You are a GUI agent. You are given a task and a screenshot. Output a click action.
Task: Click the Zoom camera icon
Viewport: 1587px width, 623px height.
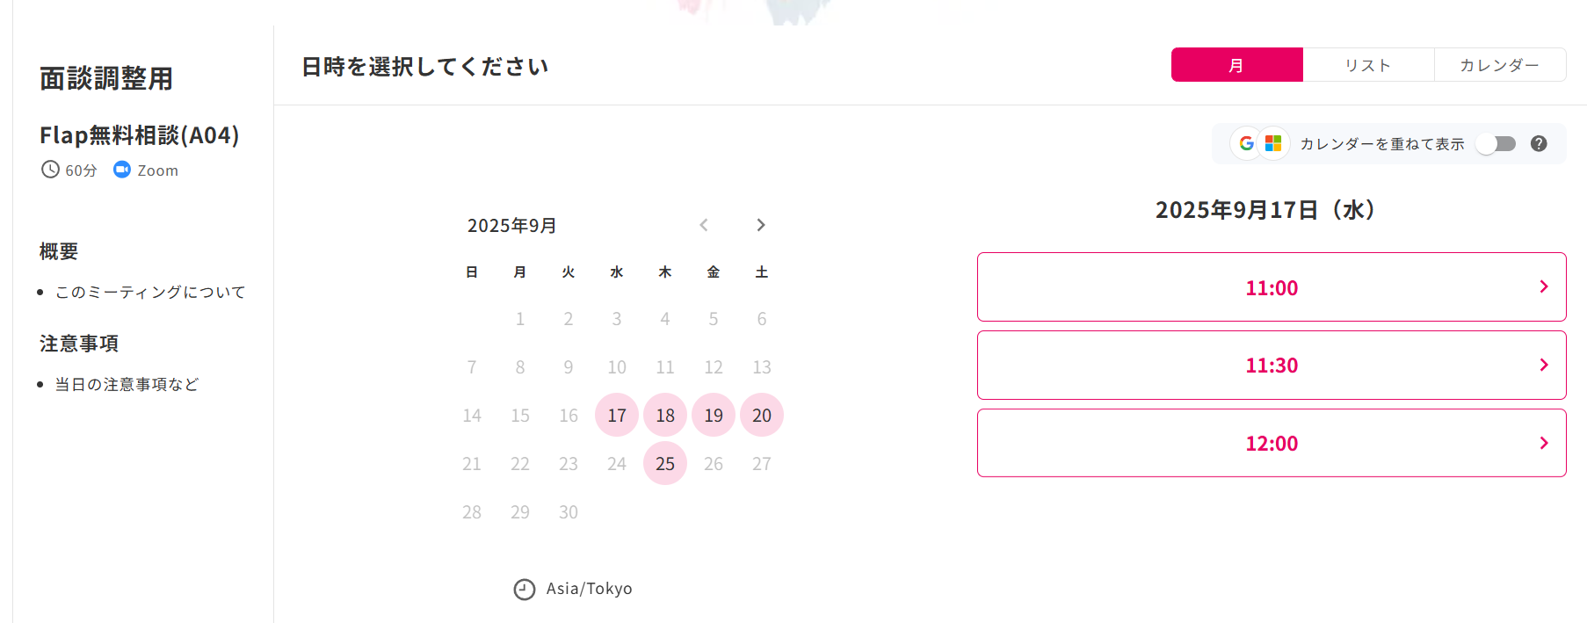coord(122,170)
